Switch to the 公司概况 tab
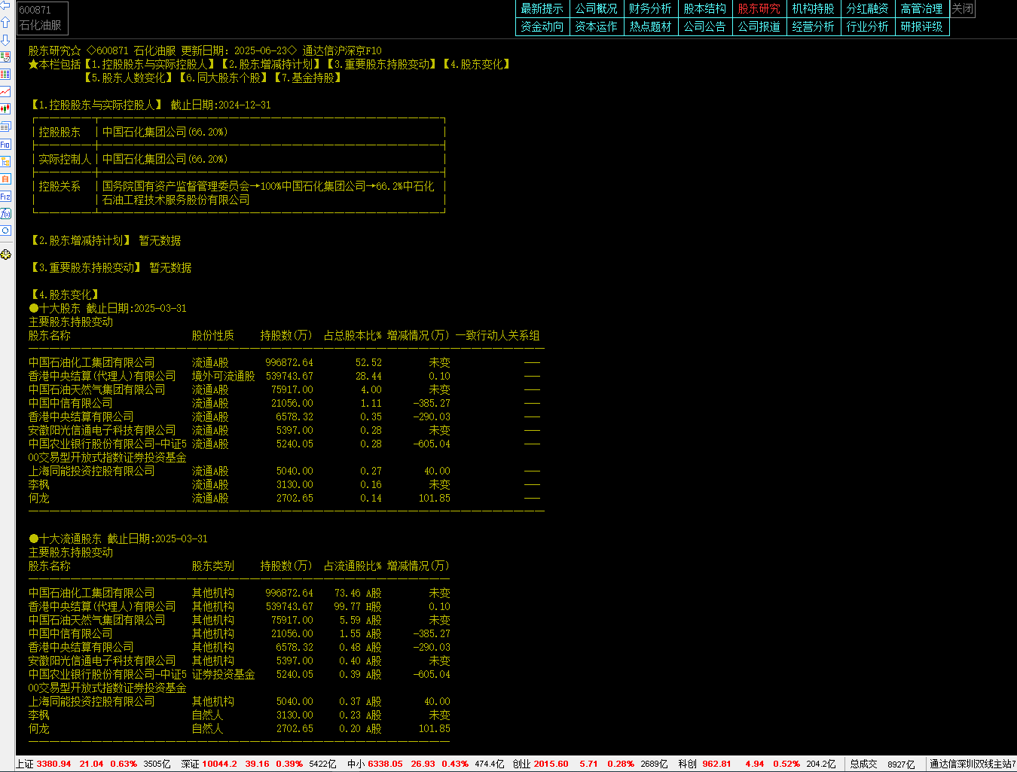Image resolution: width=1017 pixels, height=772 pixels. 597,9
